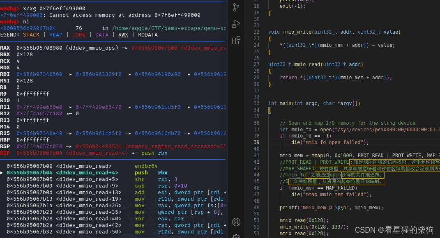Click the 'mmio_mem = mmap(0, 0x1000' line

360,156
